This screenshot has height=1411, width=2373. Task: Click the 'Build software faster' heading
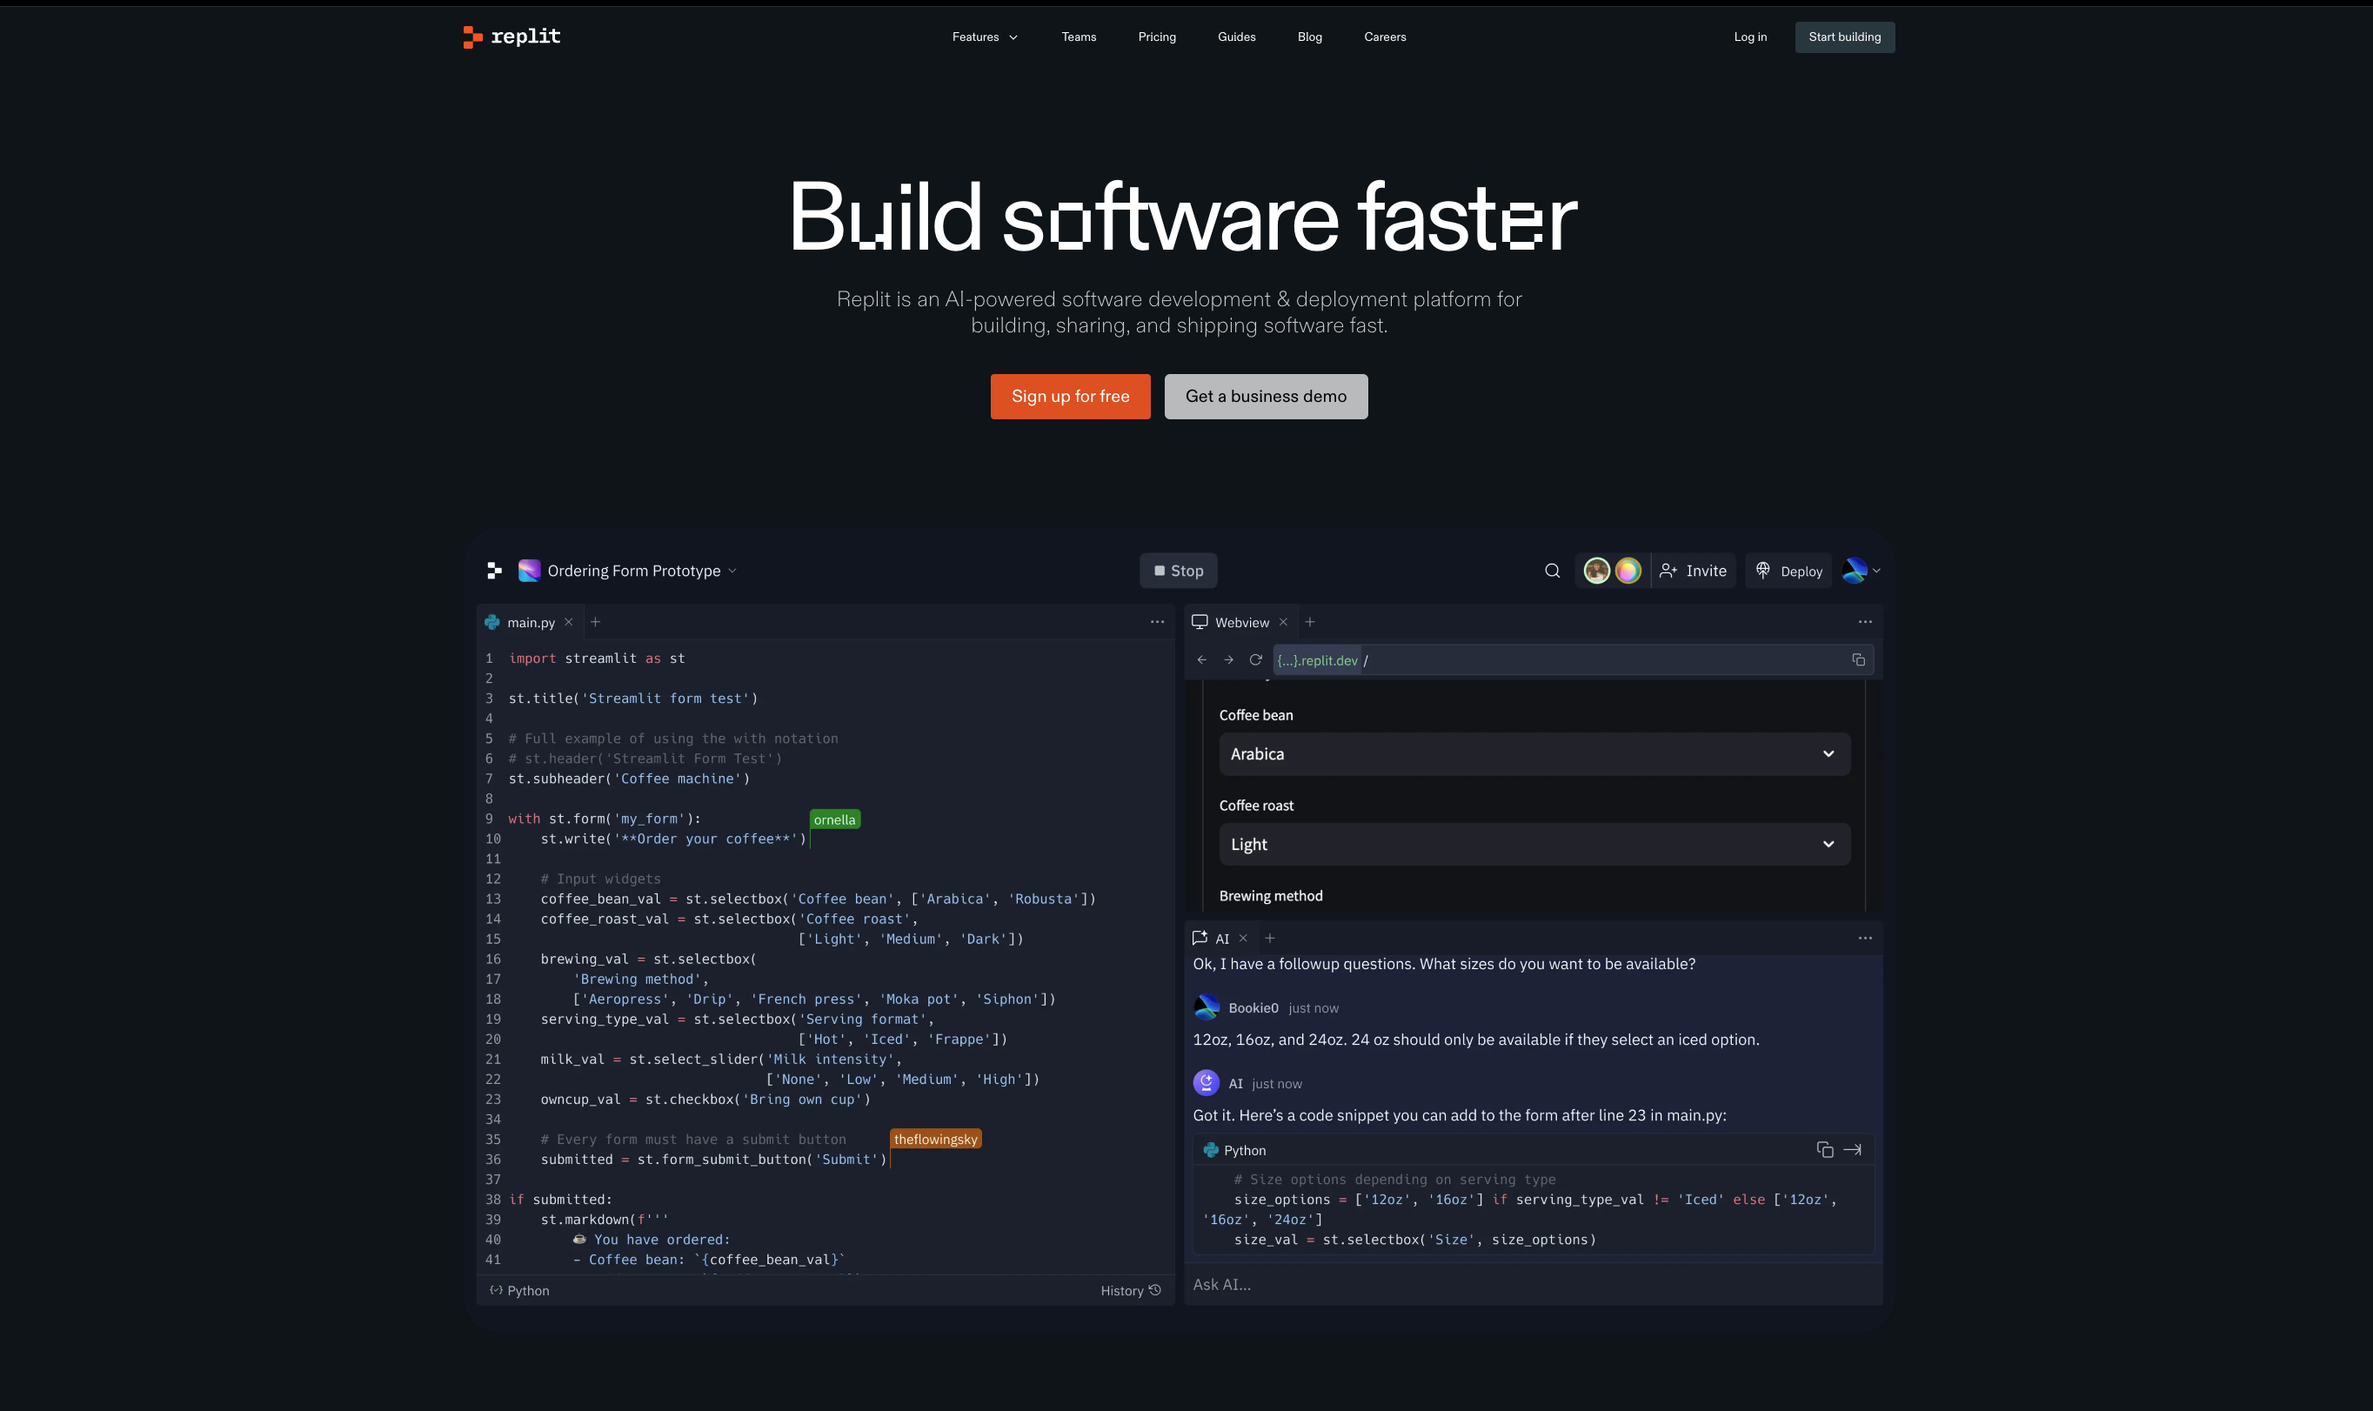[1182, 217]
